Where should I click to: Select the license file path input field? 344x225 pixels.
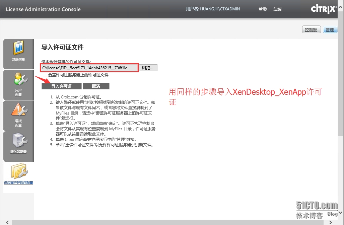[89, 68]
